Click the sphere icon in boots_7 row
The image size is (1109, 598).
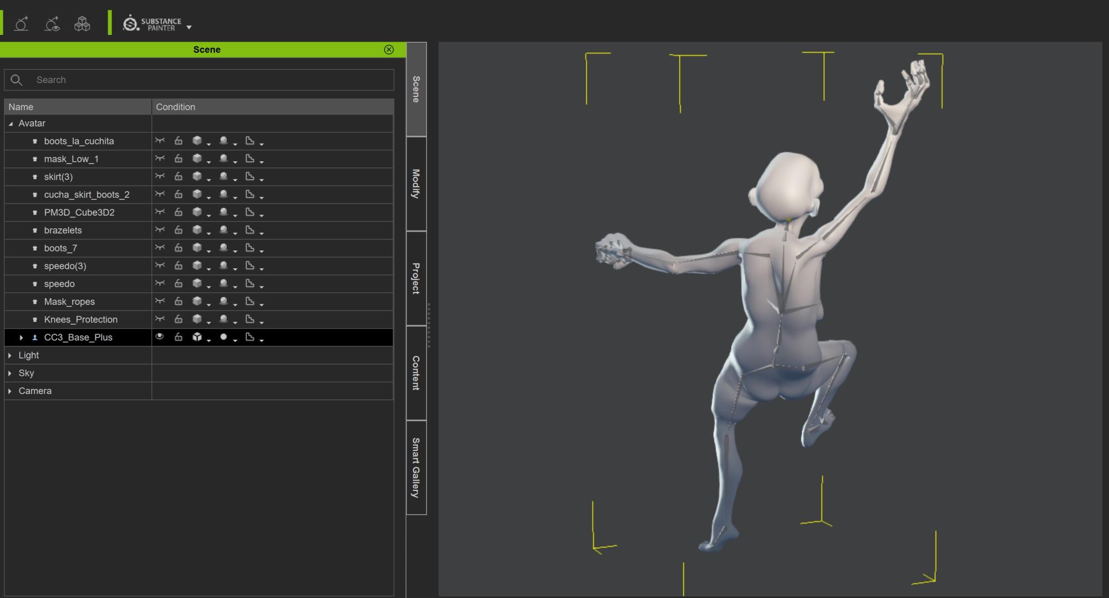(223, 247)
